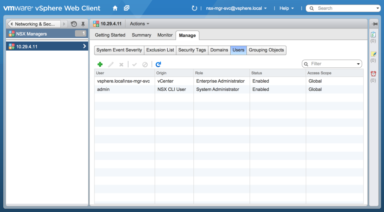Expand the 10.29.4.11 navigator chevron
The height and width of the screenshot is (212, 384).
point(84,46)
